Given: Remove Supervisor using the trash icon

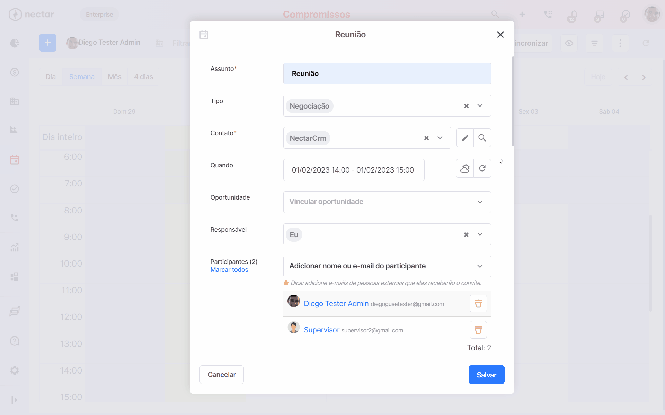Looking at the screenshot, I should coord(478,330).
